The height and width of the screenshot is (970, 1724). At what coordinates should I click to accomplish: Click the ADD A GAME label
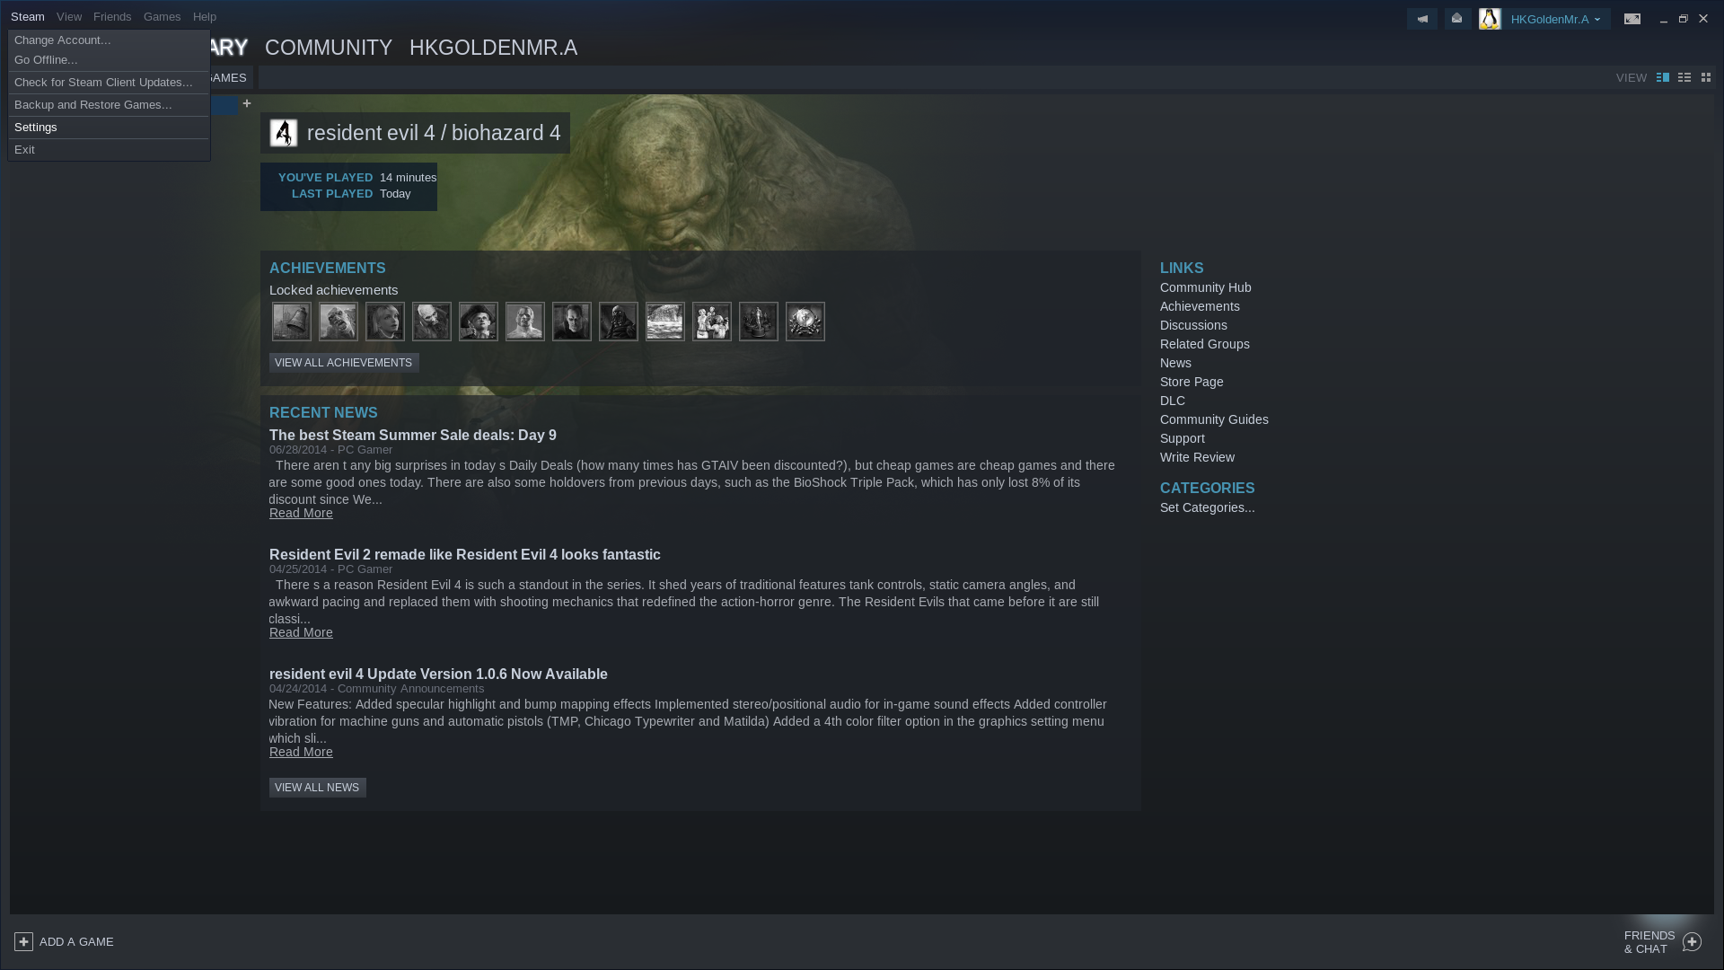tap(76, 942)
